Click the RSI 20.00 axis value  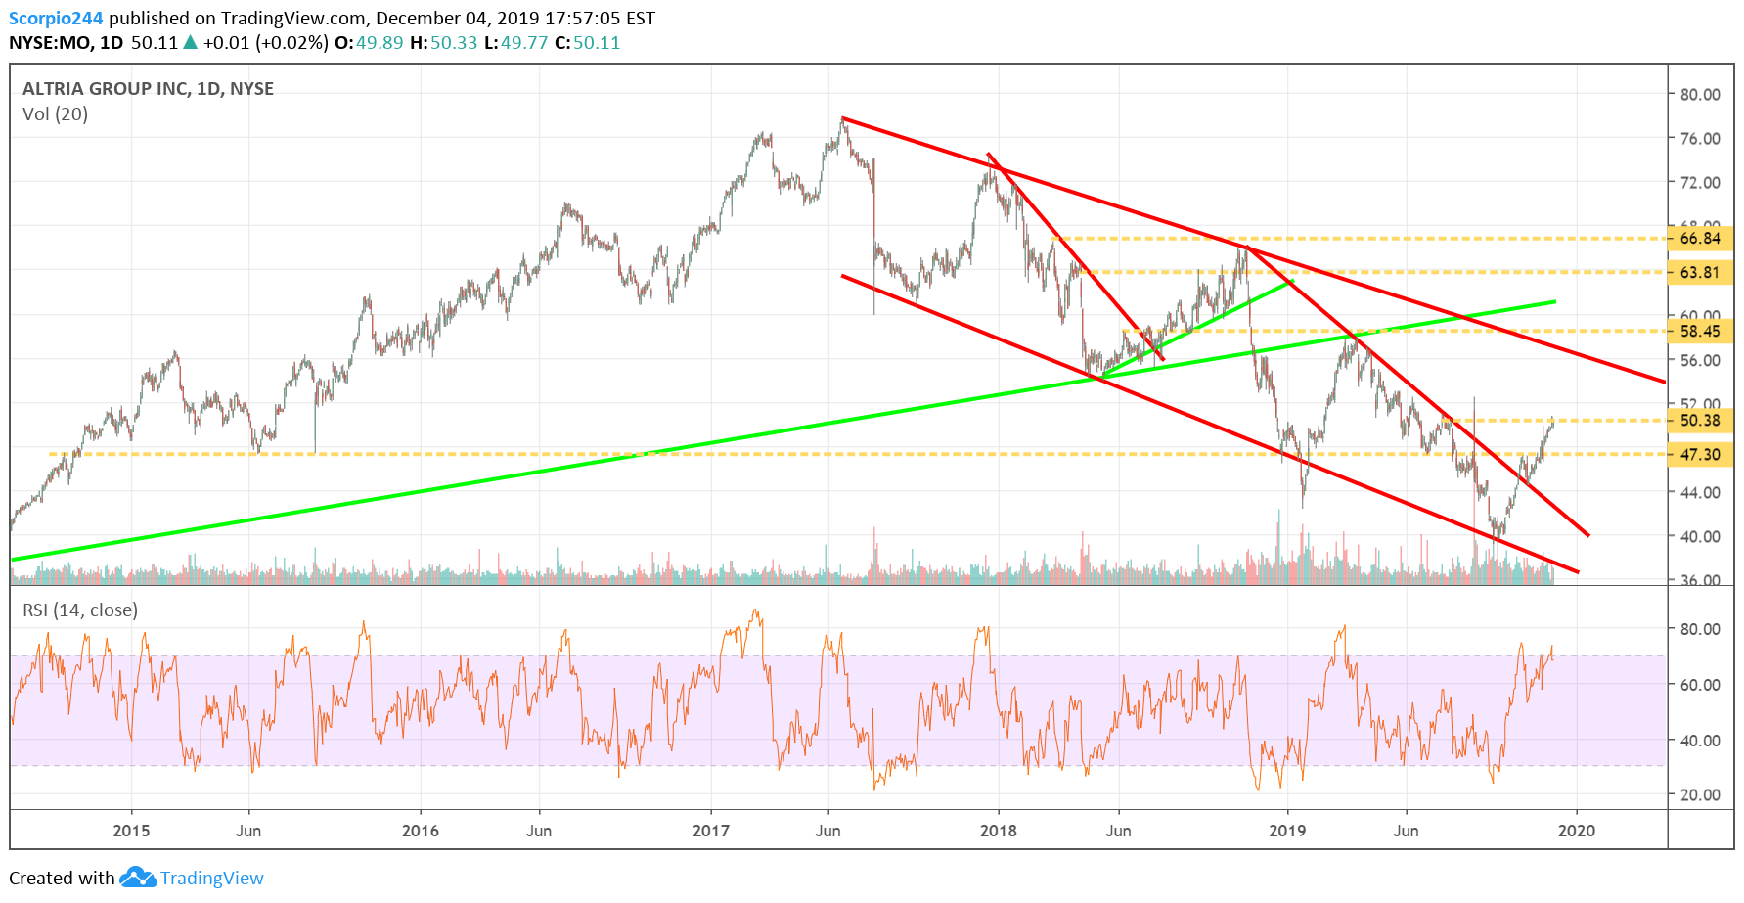coord(1700,795)
